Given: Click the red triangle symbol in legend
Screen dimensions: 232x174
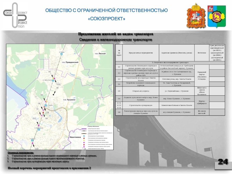Looking at the screenshot, I should click(84, 144).
